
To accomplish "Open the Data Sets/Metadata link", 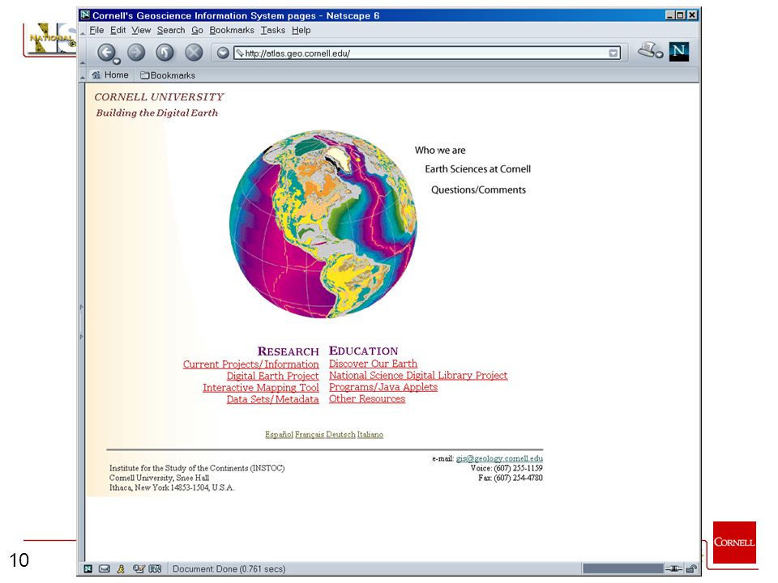I will (272, 399).
